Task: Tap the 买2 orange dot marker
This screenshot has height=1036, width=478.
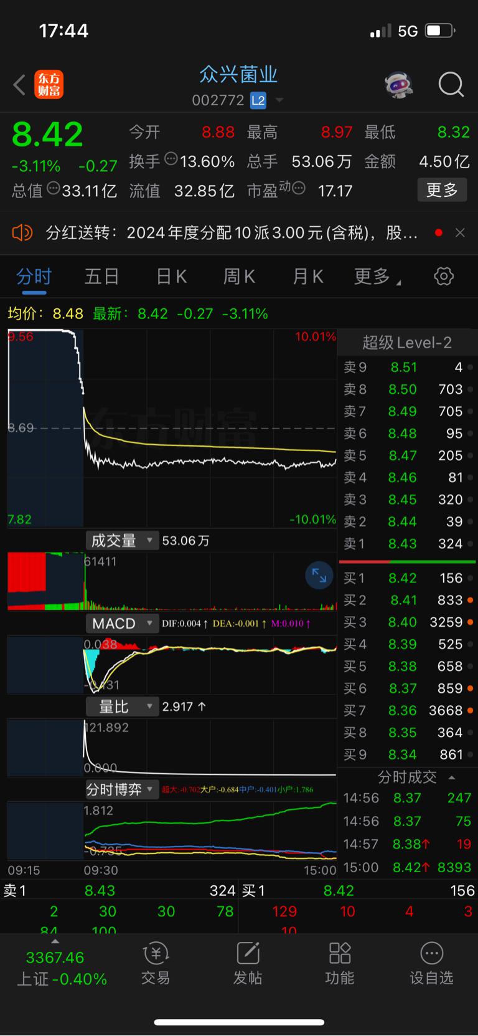Action: pyautogui.click(x=470, y=601)
